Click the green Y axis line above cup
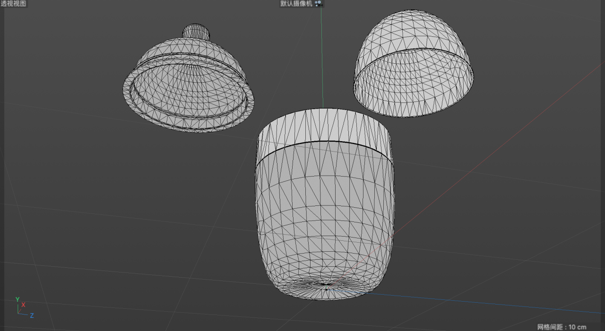 (x=322, y=57)
